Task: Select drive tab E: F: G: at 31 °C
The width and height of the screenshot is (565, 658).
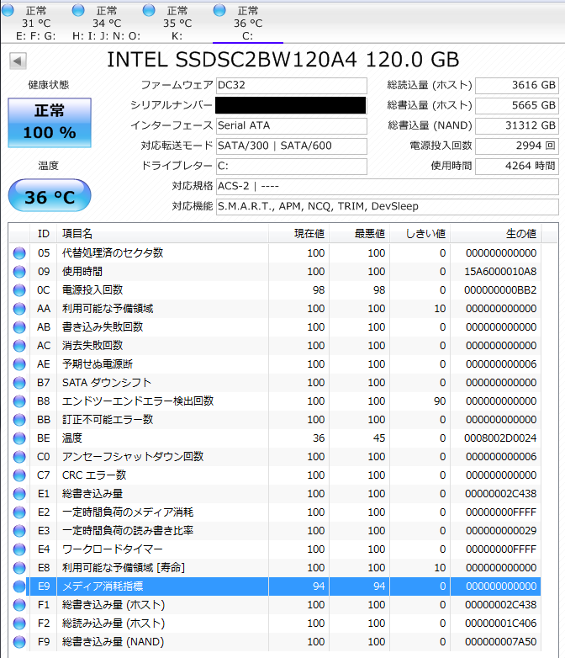Action: [x=35, y=22]
